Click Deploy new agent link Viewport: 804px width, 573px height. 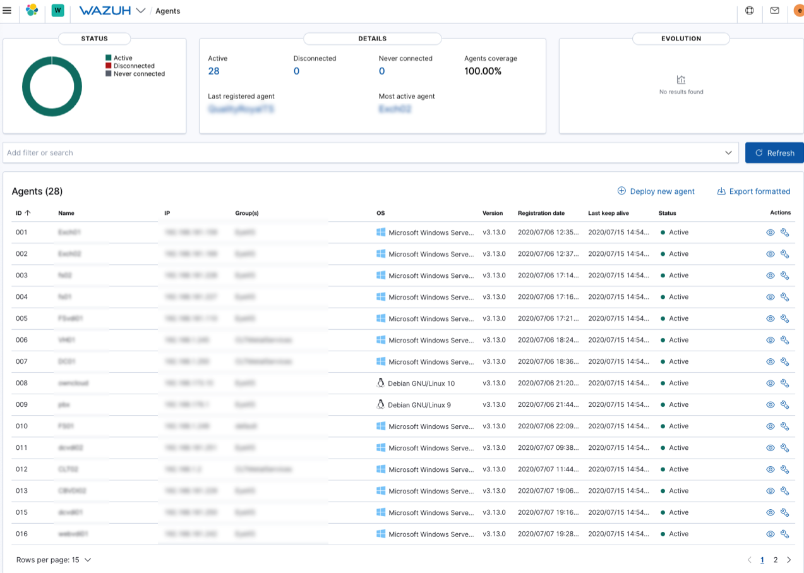click(656, 191)
